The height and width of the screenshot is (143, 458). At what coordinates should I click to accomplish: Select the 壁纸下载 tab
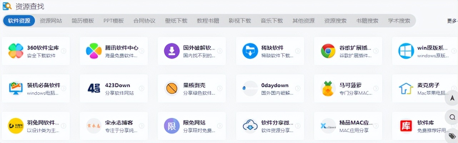[176, 21]
